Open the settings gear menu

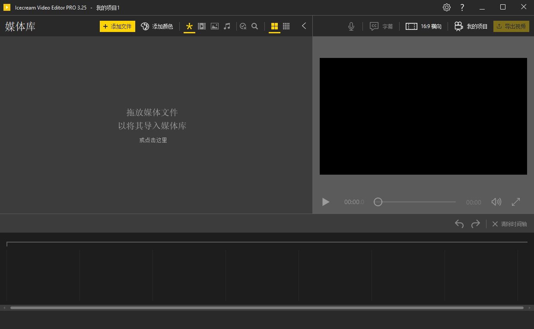point(446,7)
